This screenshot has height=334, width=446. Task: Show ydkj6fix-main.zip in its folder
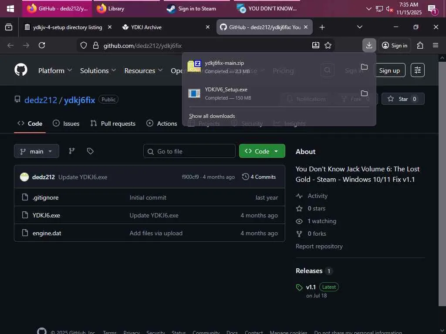coord(364,67)
